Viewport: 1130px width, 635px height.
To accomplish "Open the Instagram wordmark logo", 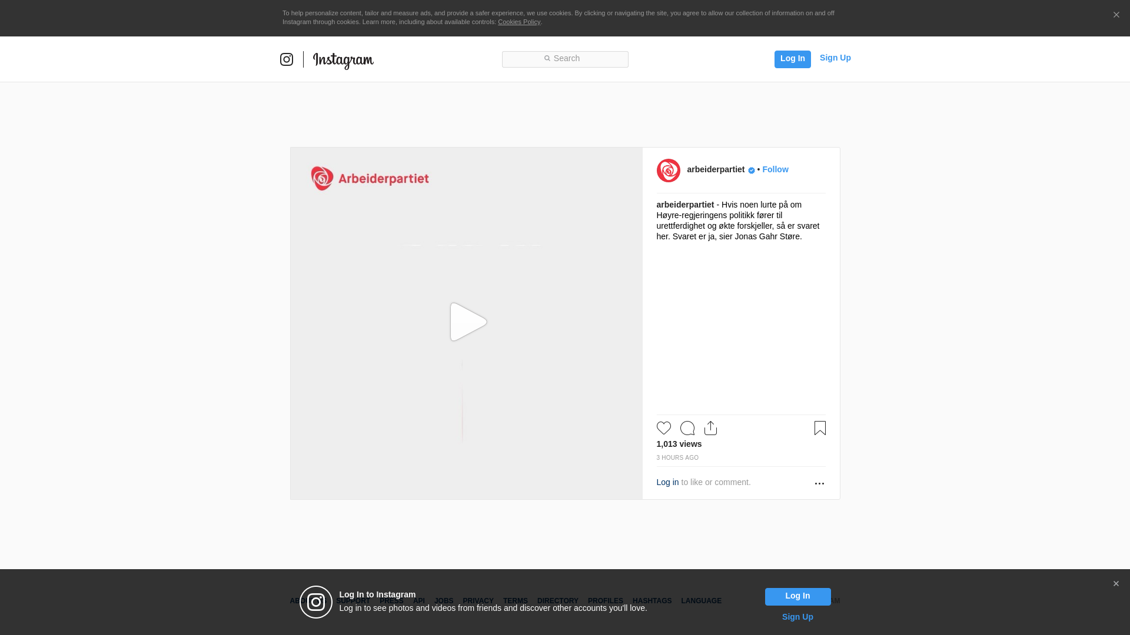I will (343, 60).
